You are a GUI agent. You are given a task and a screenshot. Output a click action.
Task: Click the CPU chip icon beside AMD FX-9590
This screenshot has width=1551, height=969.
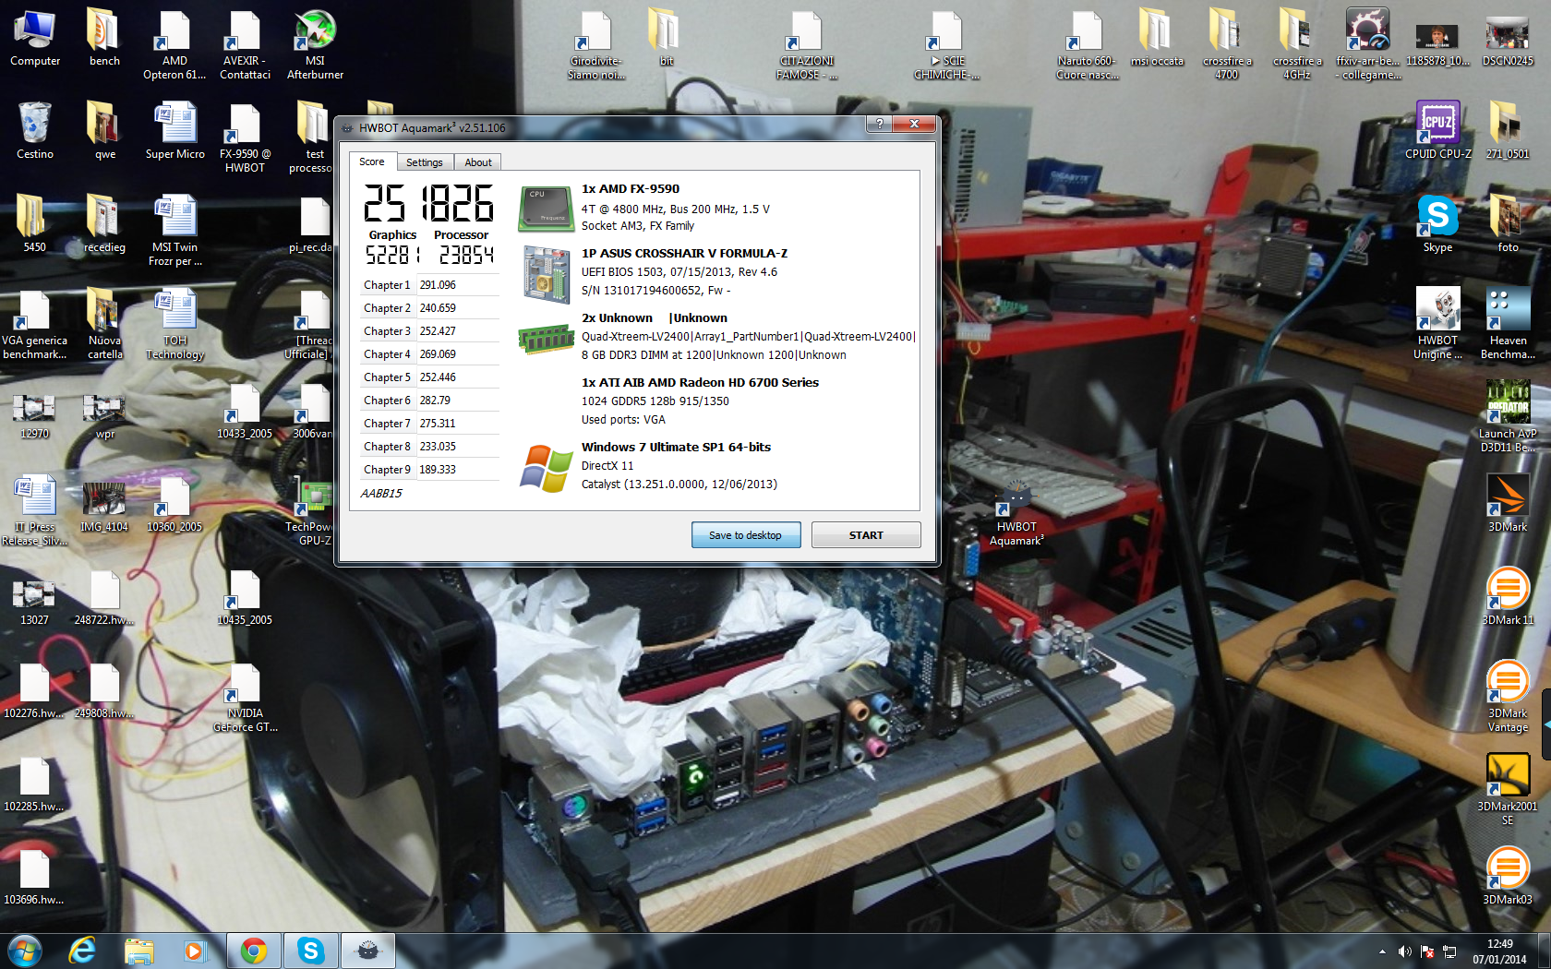(547, 209)
